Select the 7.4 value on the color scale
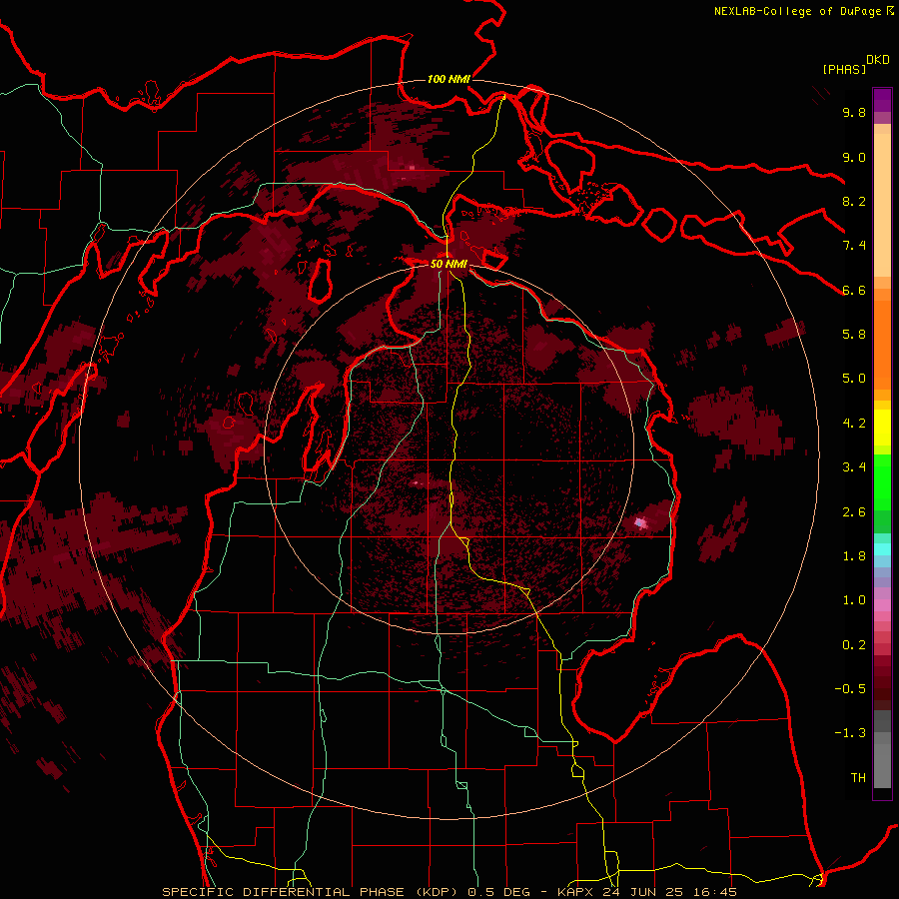Viewport: 899px width, 899px height. 854,246
